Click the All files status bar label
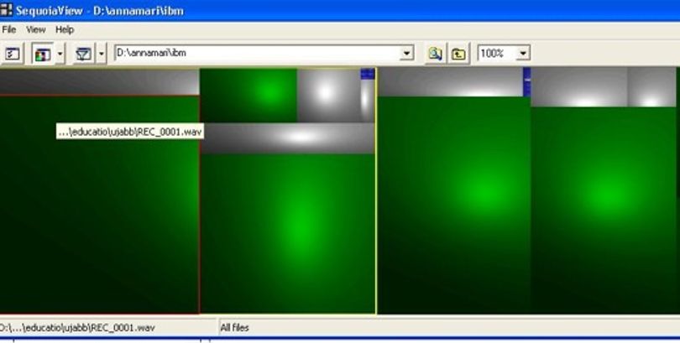This screenshot has width=680, height=343. click(234, 327)
